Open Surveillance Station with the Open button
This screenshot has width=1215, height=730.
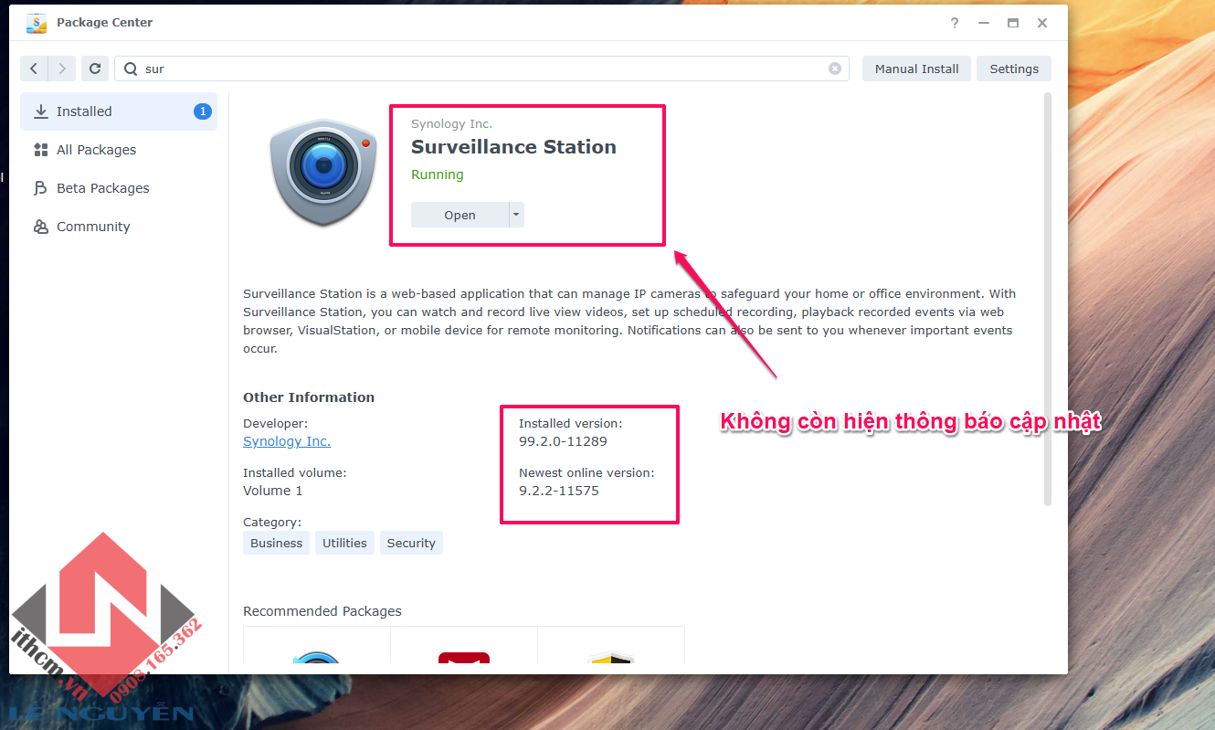pyautogui.click(x=460, y=215)
